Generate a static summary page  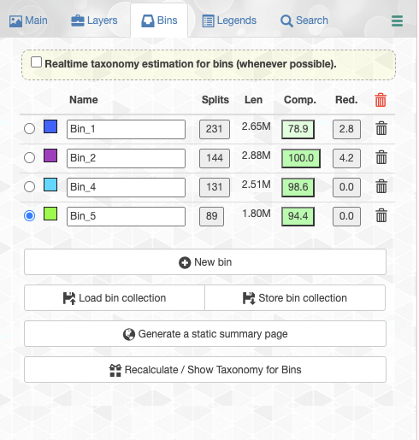pos(205,334)
